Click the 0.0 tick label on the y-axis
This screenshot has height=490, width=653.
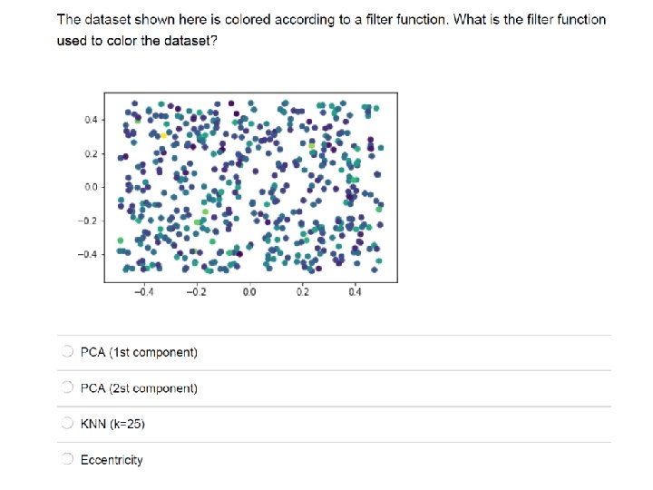91,187
